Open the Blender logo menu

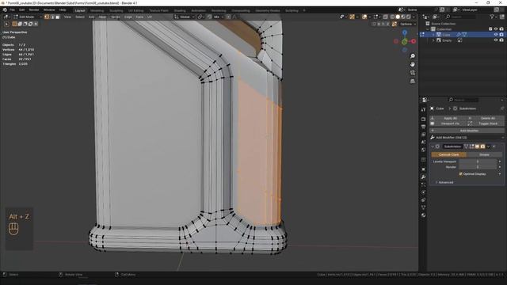pos(5,10)
